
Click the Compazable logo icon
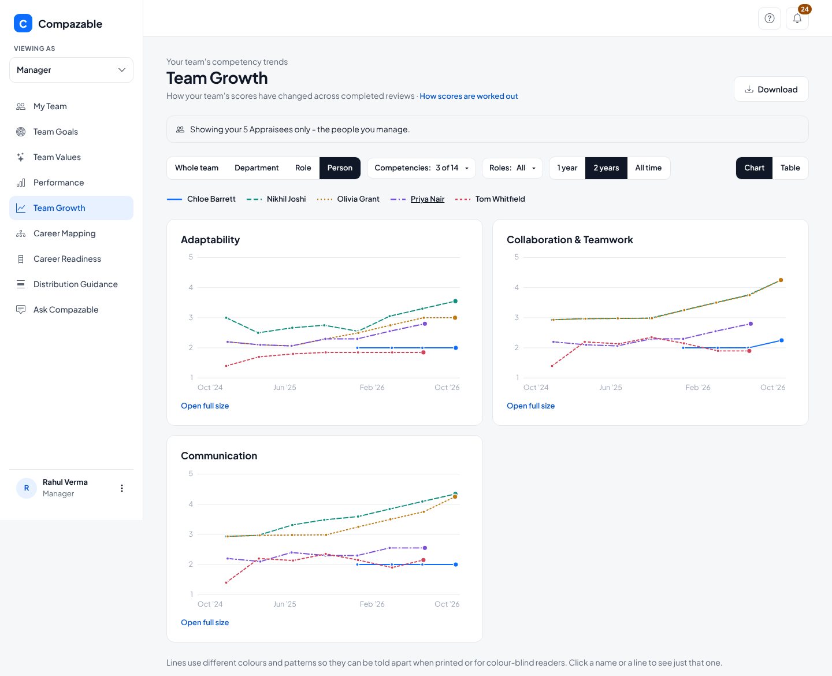[23, 24]
